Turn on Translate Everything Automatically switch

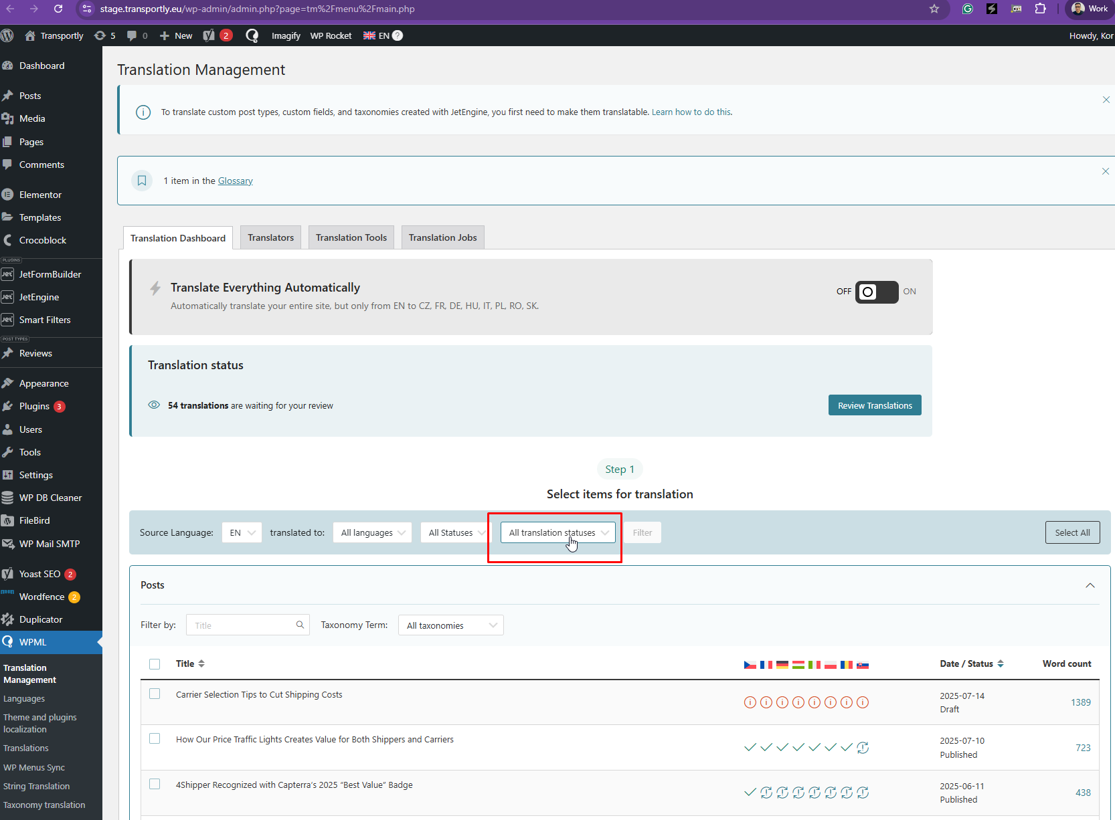(876, 292)
